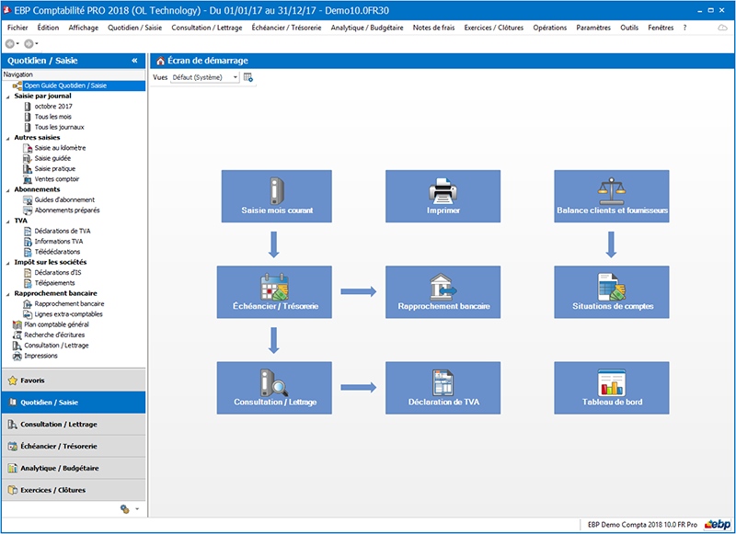Screen dimensions: 736x534
Task: Click the view editor icon beside Vues
Action: (248, 77)
